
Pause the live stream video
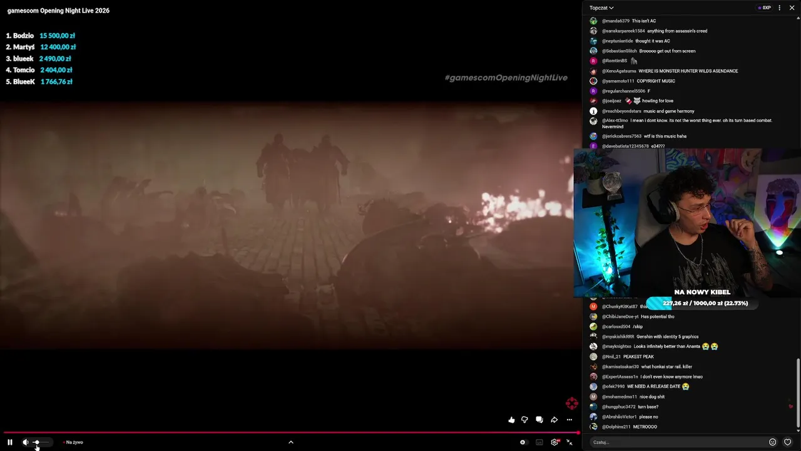pos(10,442)
